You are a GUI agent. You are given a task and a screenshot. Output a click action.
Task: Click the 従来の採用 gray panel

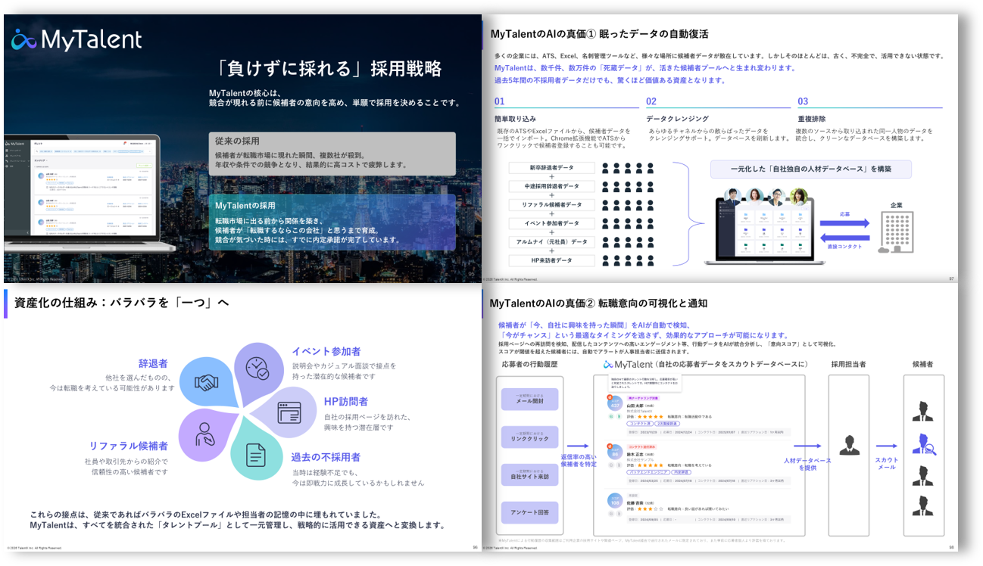tap(332, 154)
